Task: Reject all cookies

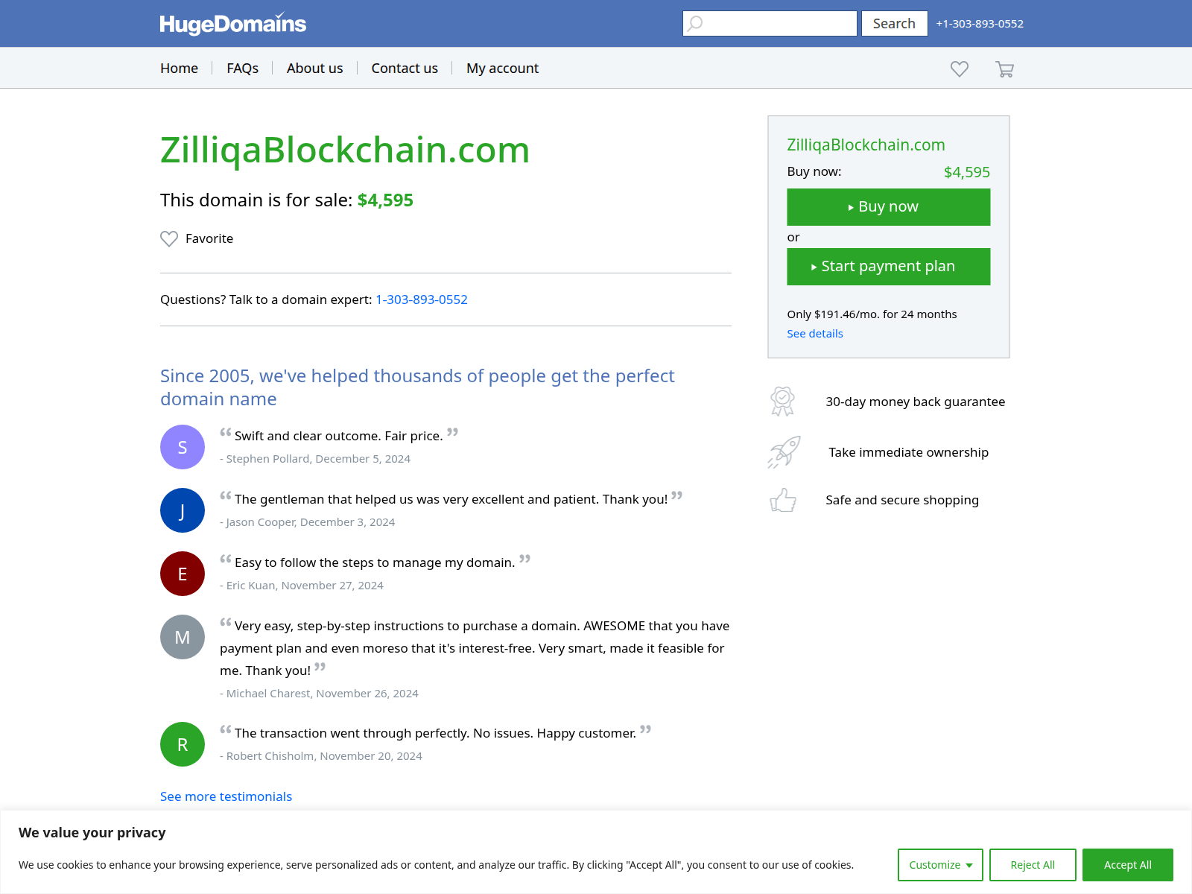Action: tap(1033, 865)
